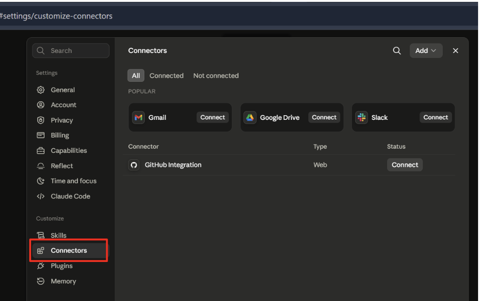Open the Add dropdown menu
This screenshot has height=301, width=479.
click(426, 51)
